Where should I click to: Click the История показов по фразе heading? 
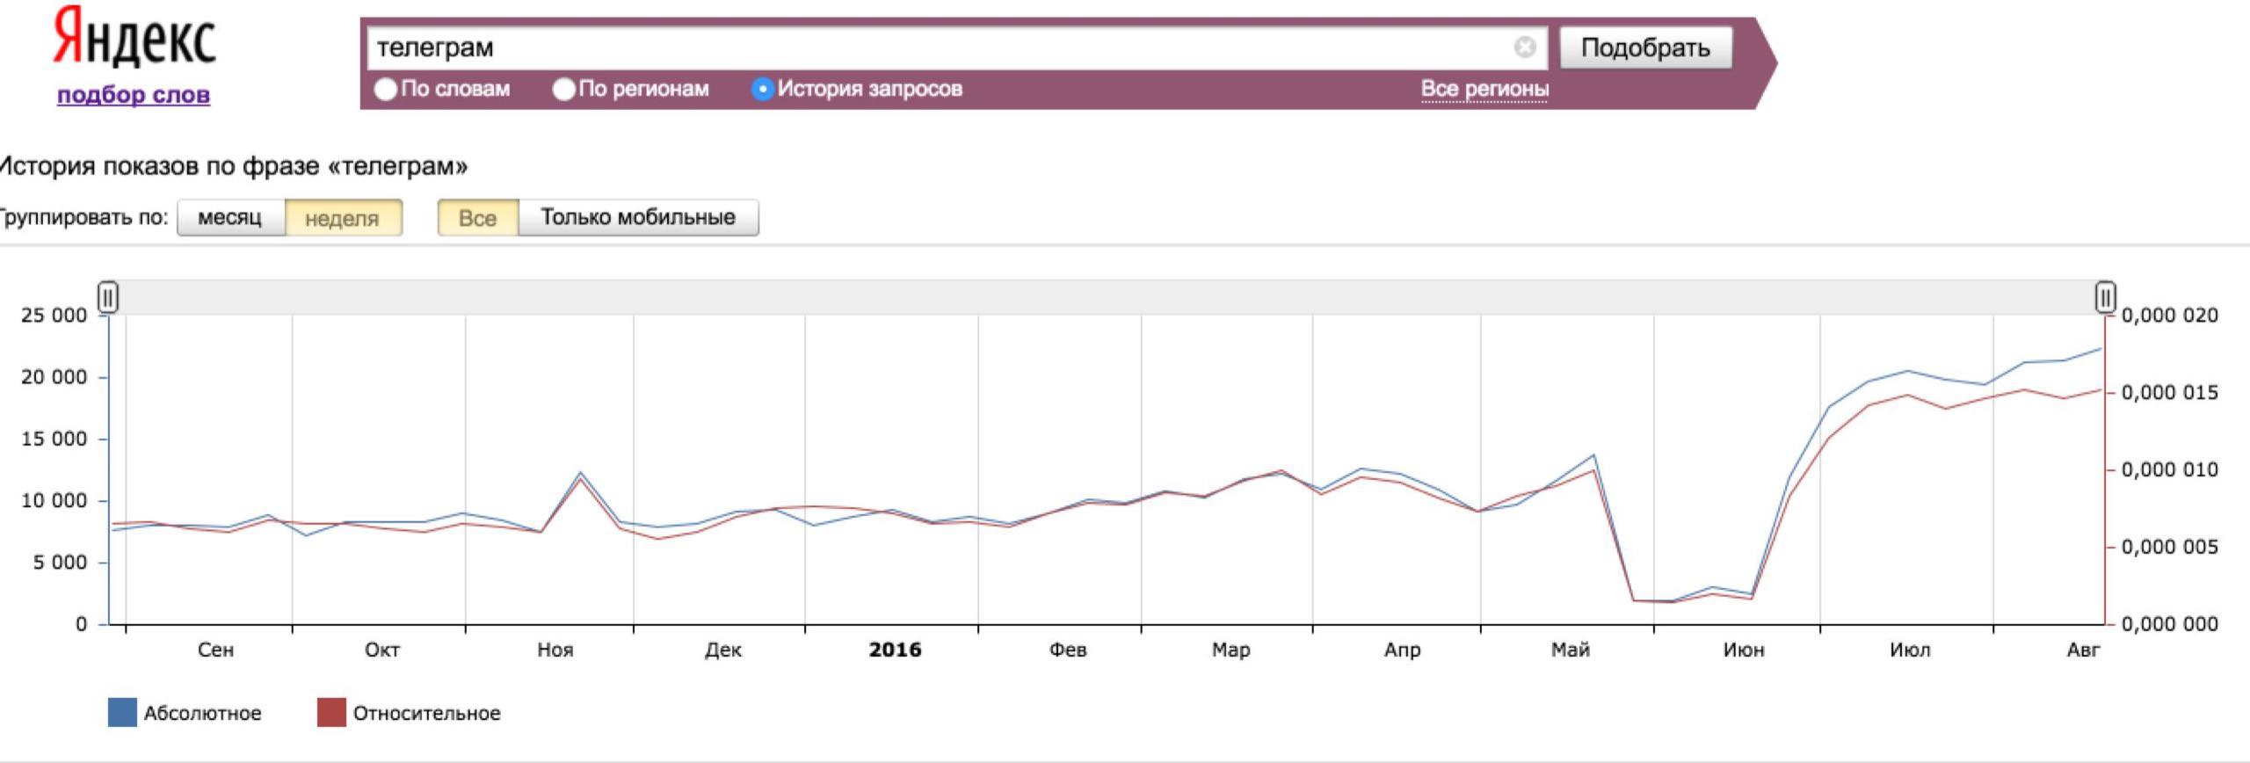[233, 166]
